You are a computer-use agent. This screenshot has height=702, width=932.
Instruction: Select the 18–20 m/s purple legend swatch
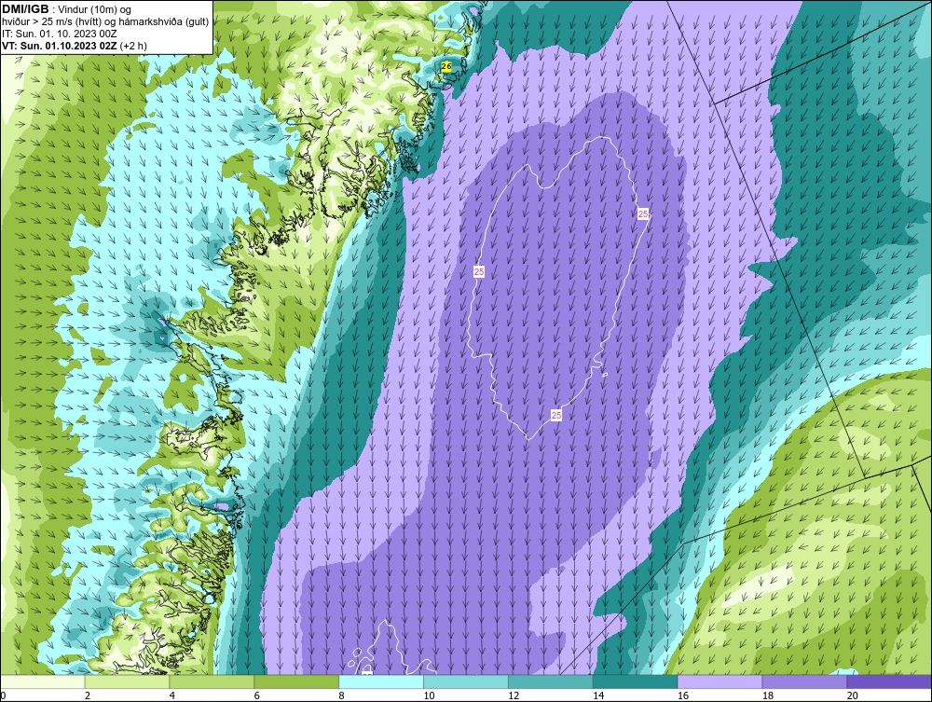pyautogui.click(x=805, y=681)
